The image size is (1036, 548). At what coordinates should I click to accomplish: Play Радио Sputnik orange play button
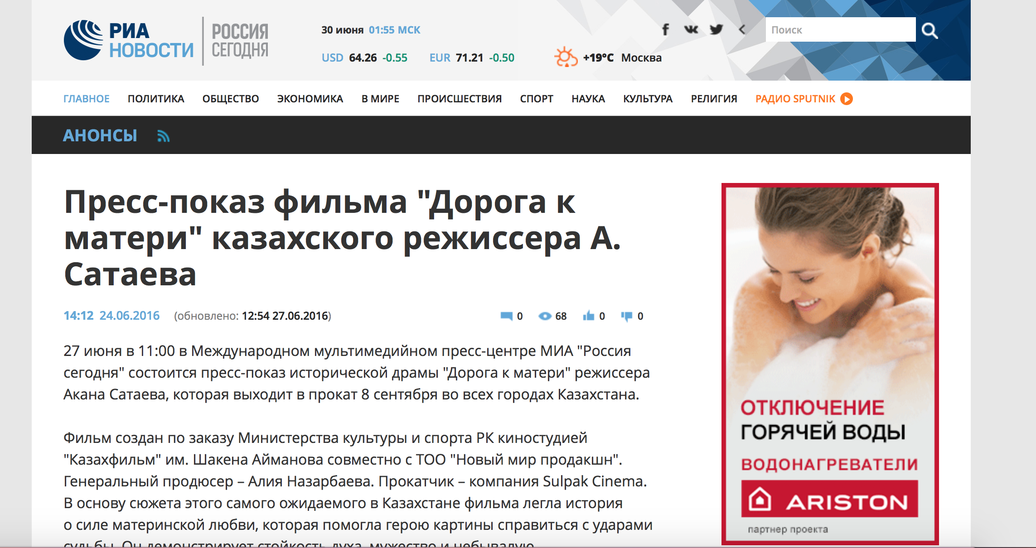pos(846,99)
